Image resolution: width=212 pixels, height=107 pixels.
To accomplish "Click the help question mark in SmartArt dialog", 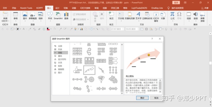I will click(x=152, y=39).
